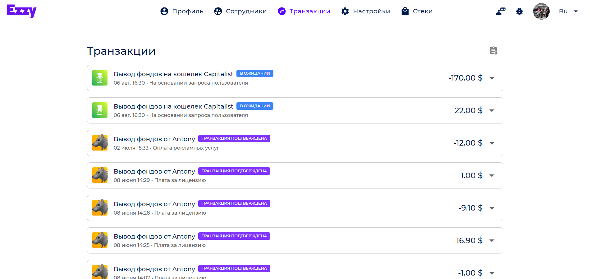Click the wolf avatar on the 14:29 row
The height and width of the screenshot is (279, 590).
point(100,175)
